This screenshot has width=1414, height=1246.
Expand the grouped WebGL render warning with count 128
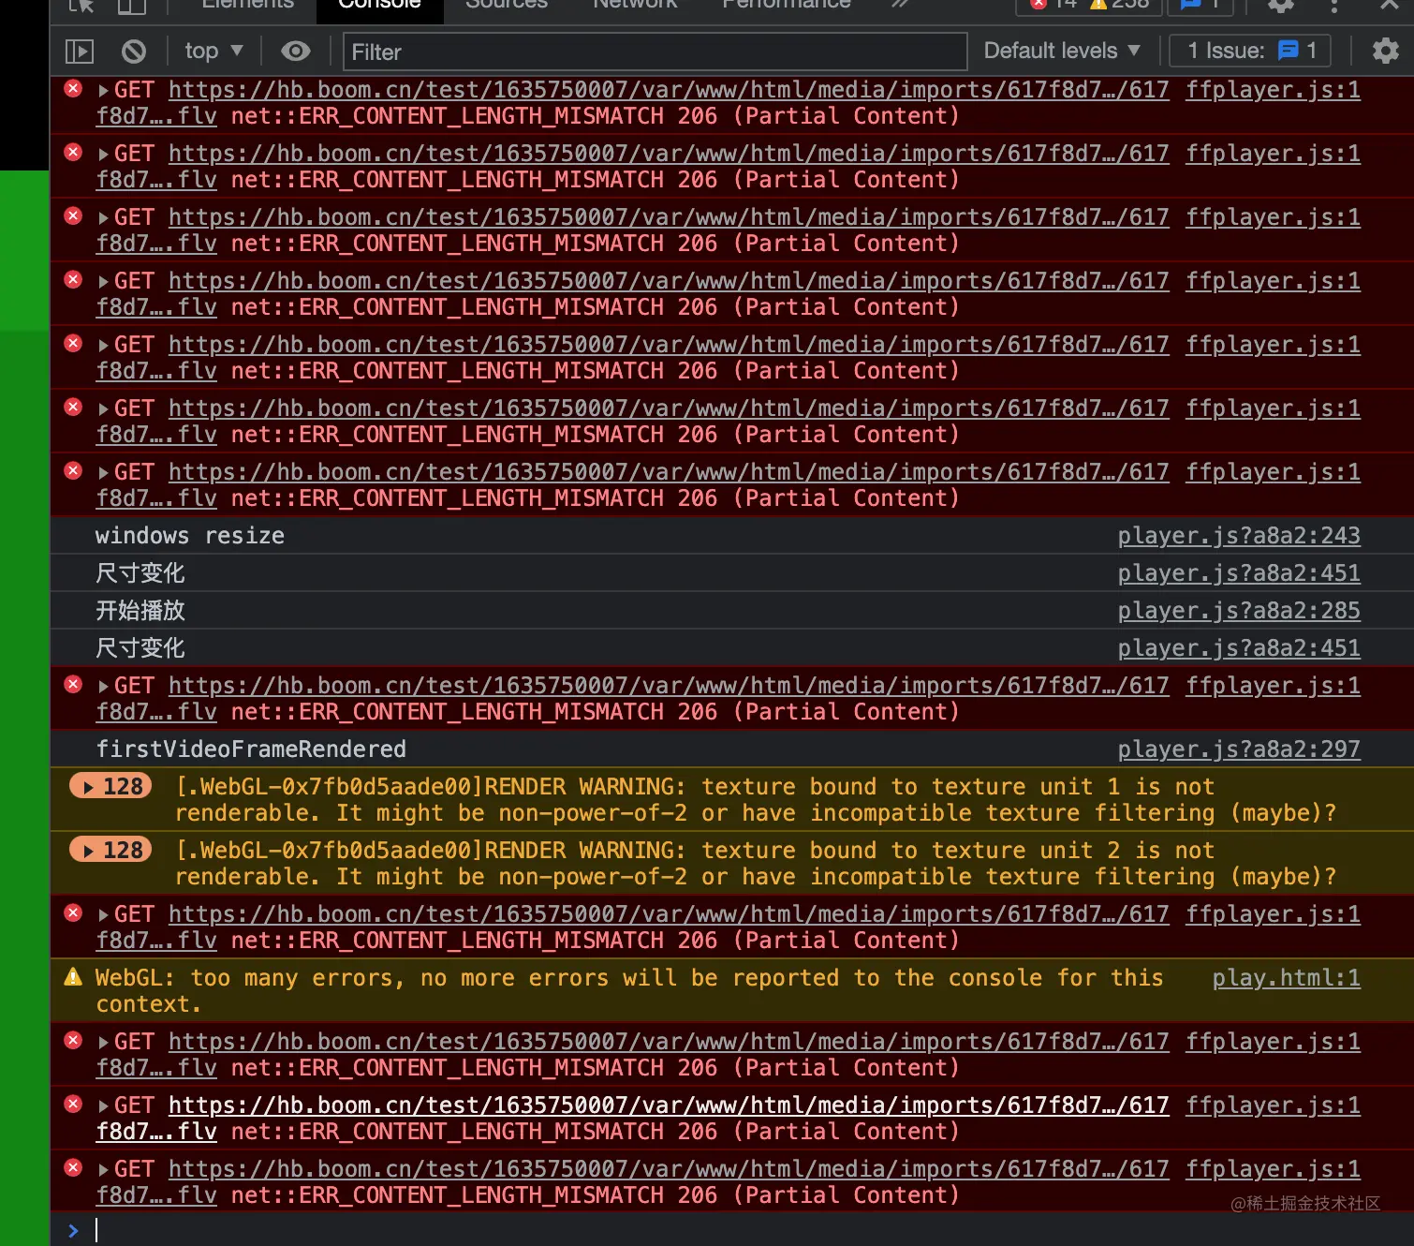pyautogui.click(x=110, y=786)
